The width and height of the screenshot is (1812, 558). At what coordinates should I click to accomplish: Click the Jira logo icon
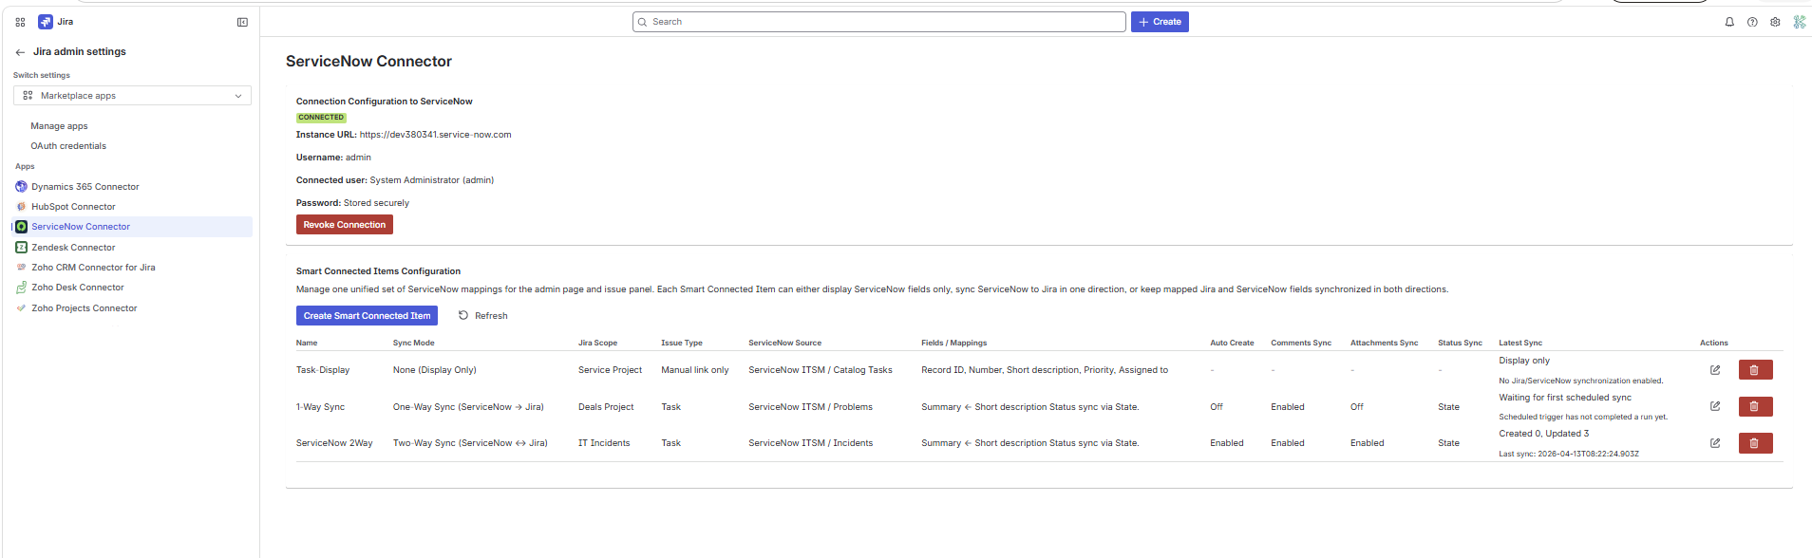point(45,22)
